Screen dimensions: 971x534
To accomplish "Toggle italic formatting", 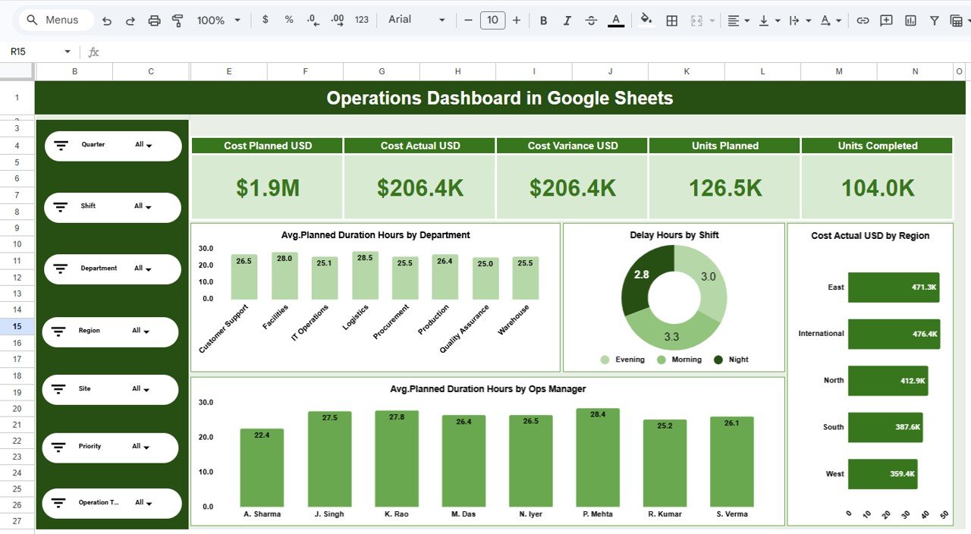I will [567, 20].
